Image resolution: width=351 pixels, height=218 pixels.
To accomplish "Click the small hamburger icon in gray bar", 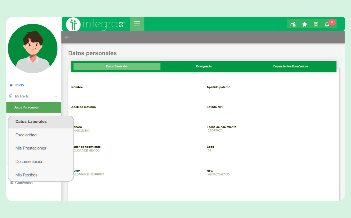I will [67, 37].
